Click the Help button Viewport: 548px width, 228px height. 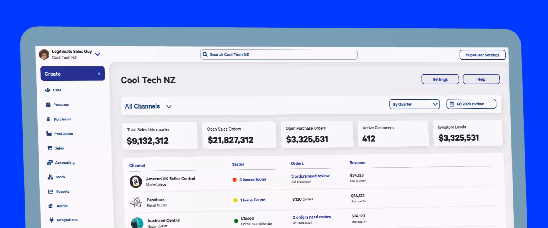coord(481,79)
